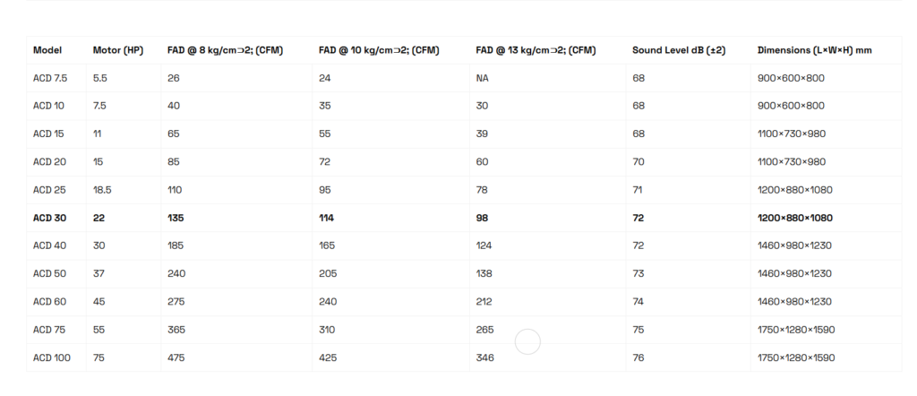The image size is (917, 396).
Task: Select the highlighted ACD 30 model cell
Action: click(x=49, y=218)
